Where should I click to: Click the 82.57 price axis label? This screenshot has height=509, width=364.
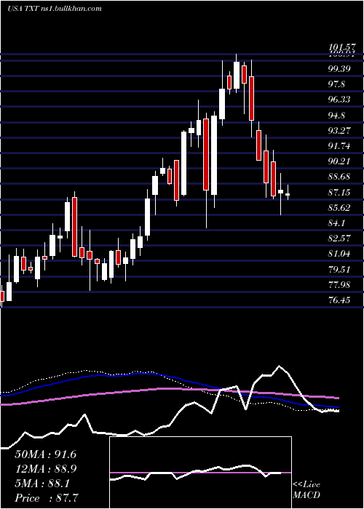(339, 238)
